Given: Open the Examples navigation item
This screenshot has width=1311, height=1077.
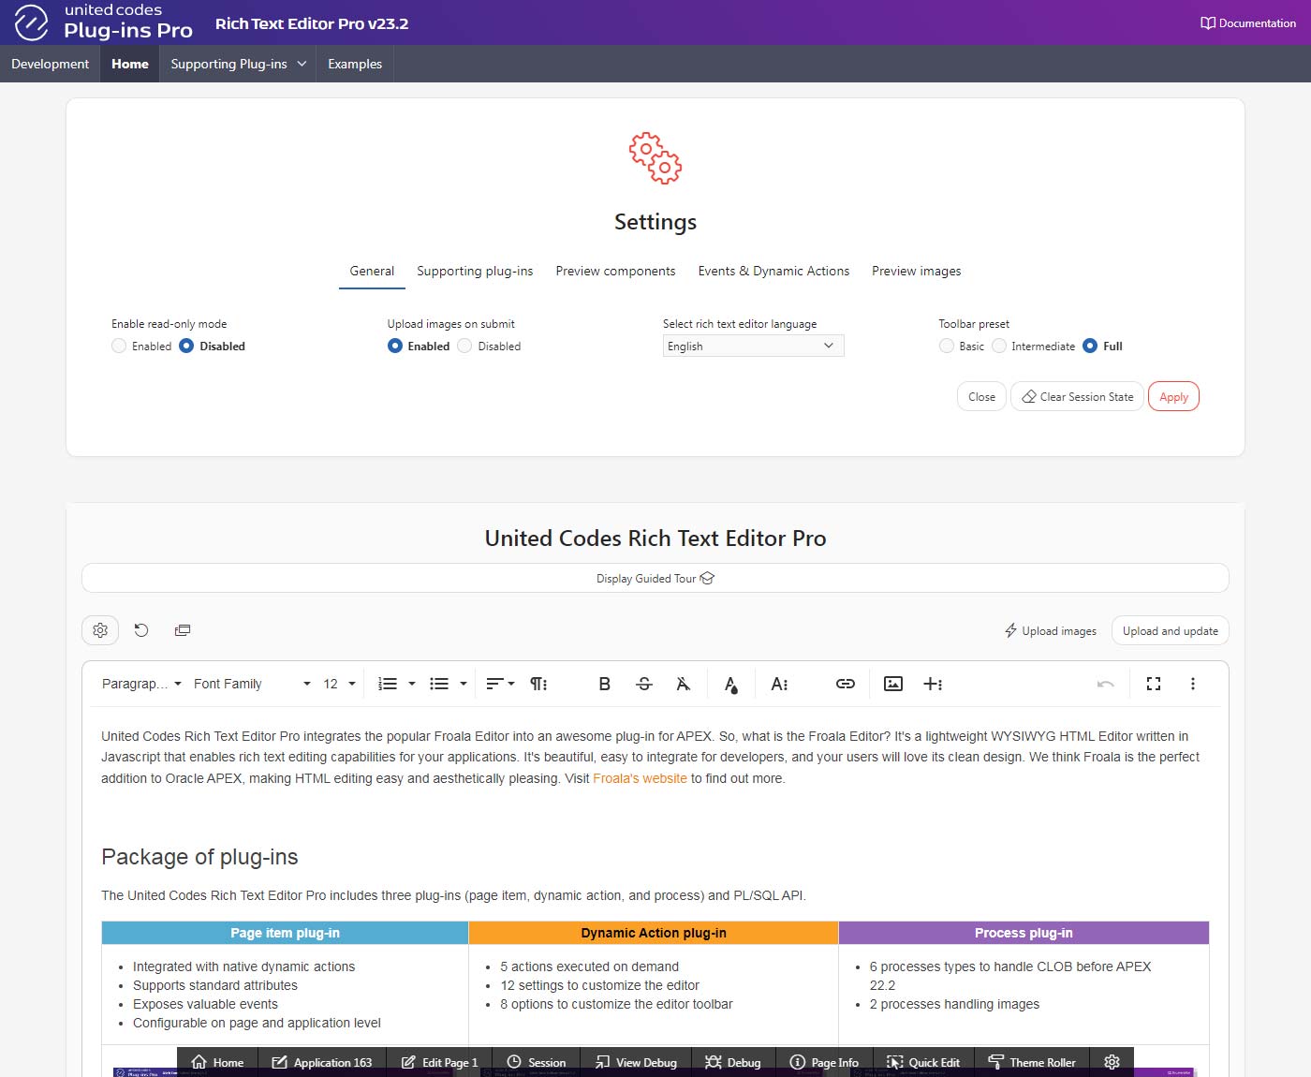Looking at the screenshot, I should pos(355,64).
